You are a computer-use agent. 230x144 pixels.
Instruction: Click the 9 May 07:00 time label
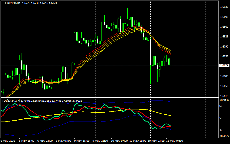tap(64, 141)
